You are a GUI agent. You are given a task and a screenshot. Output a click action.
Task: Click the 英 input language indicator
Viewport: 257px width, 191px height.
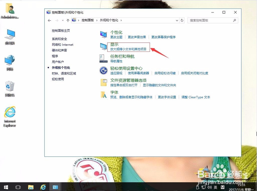pyautogui.click(x=216, y=187)
